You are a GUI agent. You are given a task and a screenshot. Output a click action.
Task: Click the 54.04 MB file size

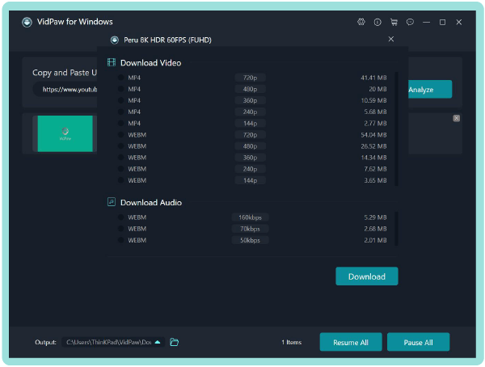coord(373,135)
